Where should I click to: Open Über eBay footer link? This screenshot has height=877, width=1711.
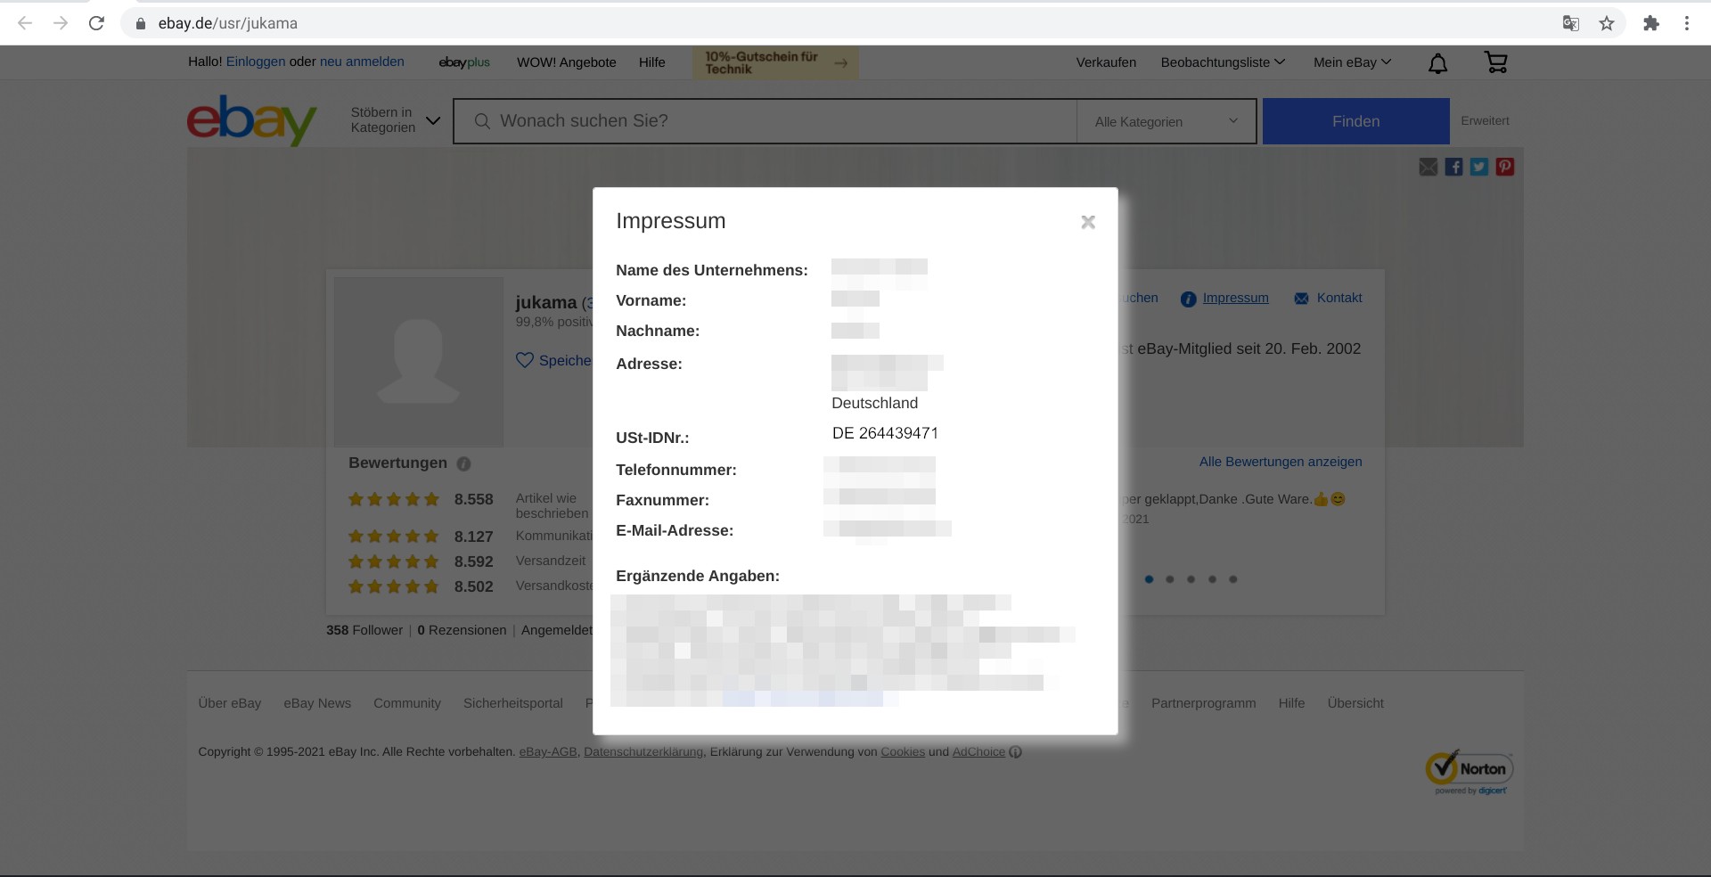click(230, 703)
